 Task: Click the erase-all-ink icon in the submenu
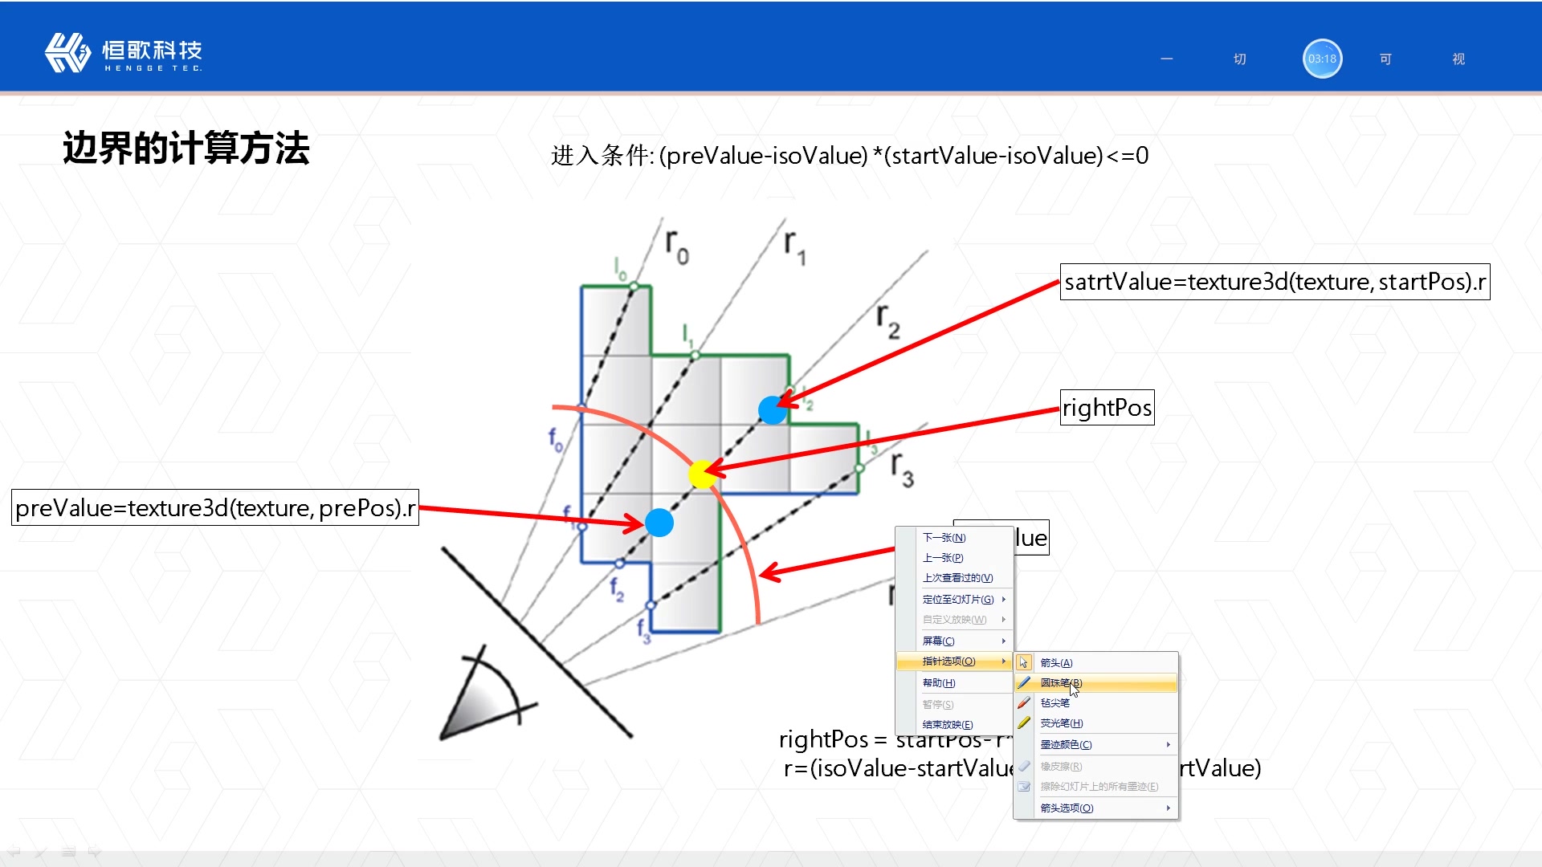point(1024,787)
